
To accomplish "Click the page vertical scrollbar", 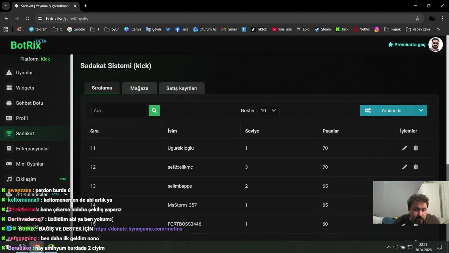I will [447, 105].
